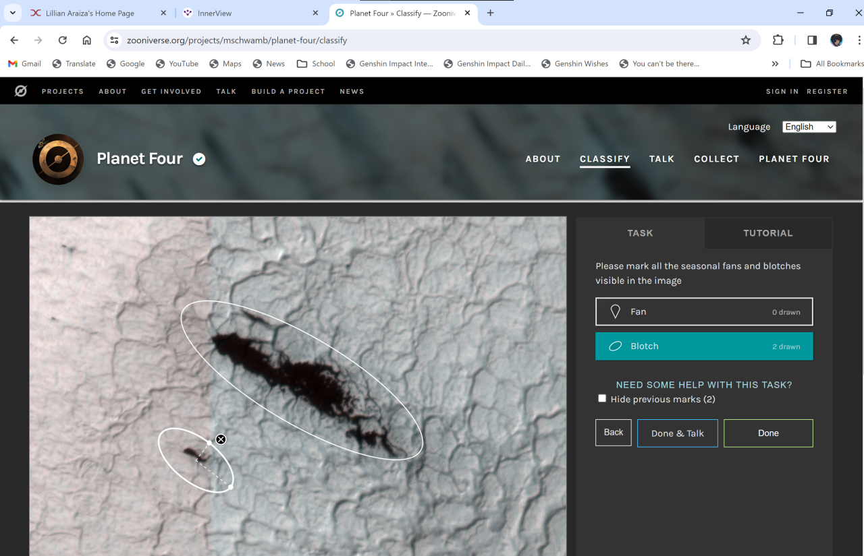
Task: Open the Google bookmark
Action: point(126,63)
